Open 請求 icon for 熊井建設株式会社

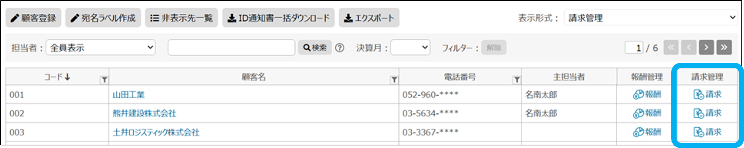[x=707, y=113]
